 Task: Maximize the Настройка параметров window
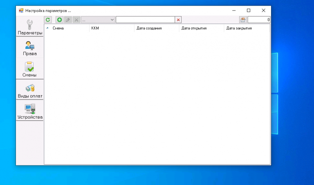click(249, 10)
